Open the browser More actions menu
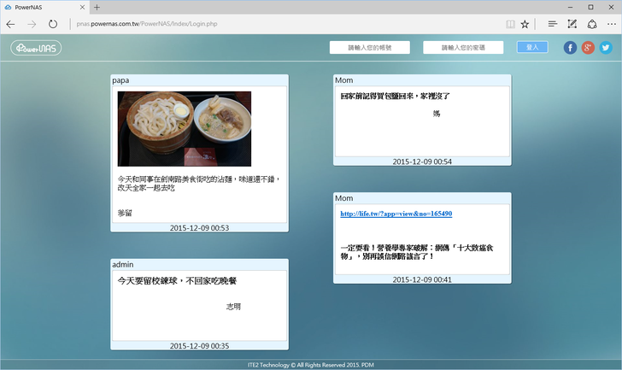This screenshot has height=370, width=622. (609, 24)
